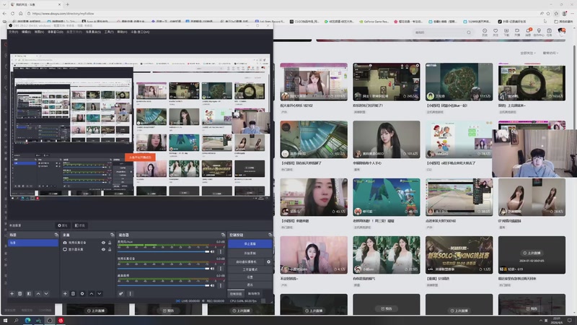The width and height of the screenshot is (577, 325).
Task: Click the 属性 properties button above Scenes
Action: 62,225
